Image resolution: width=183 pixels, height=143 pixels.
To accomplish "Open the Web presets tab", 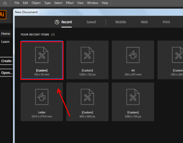I will 144,22.
